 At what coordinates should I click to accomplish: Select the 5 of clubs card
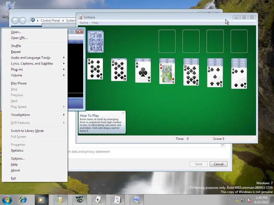(215, 77)
